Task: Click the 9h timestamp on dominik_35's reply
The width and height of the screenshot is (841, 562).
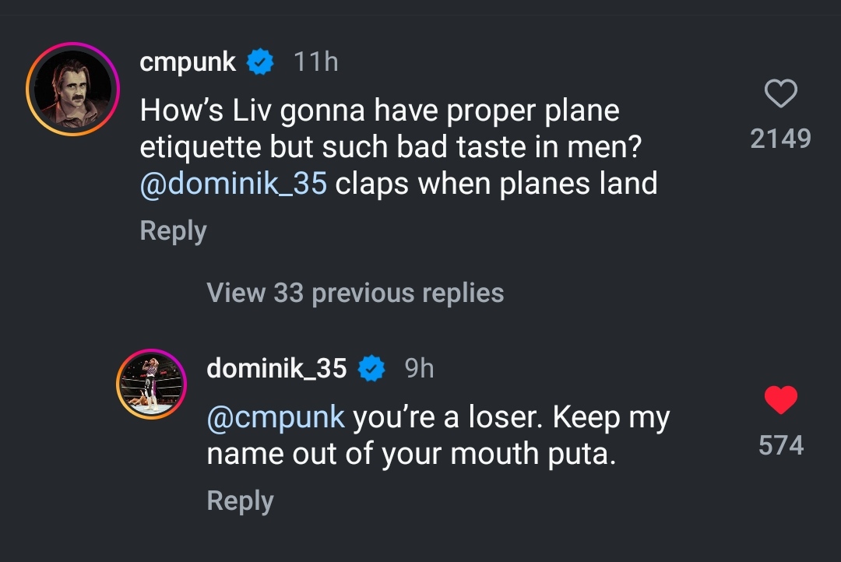Action: [x=419, y=368]
